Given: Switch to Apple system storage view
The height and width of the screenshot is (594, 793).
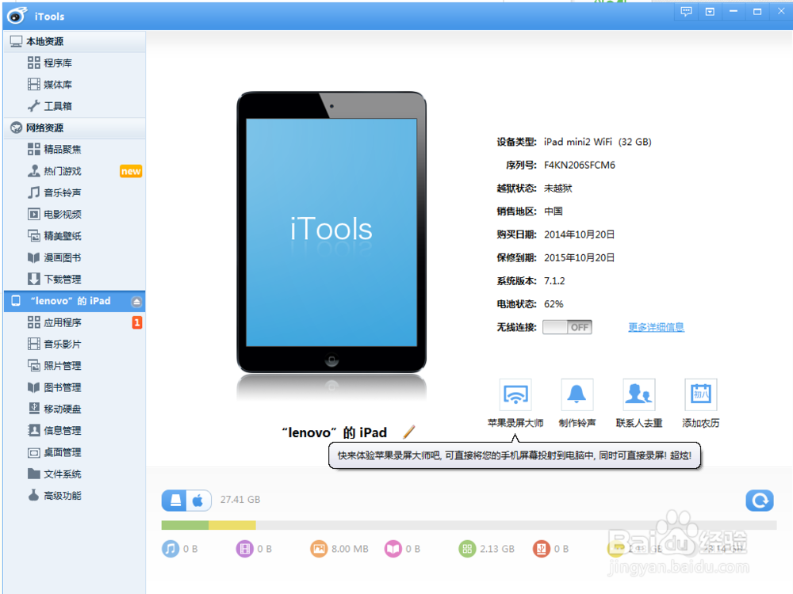Looking at the screenshot, I should coord(198,500).
